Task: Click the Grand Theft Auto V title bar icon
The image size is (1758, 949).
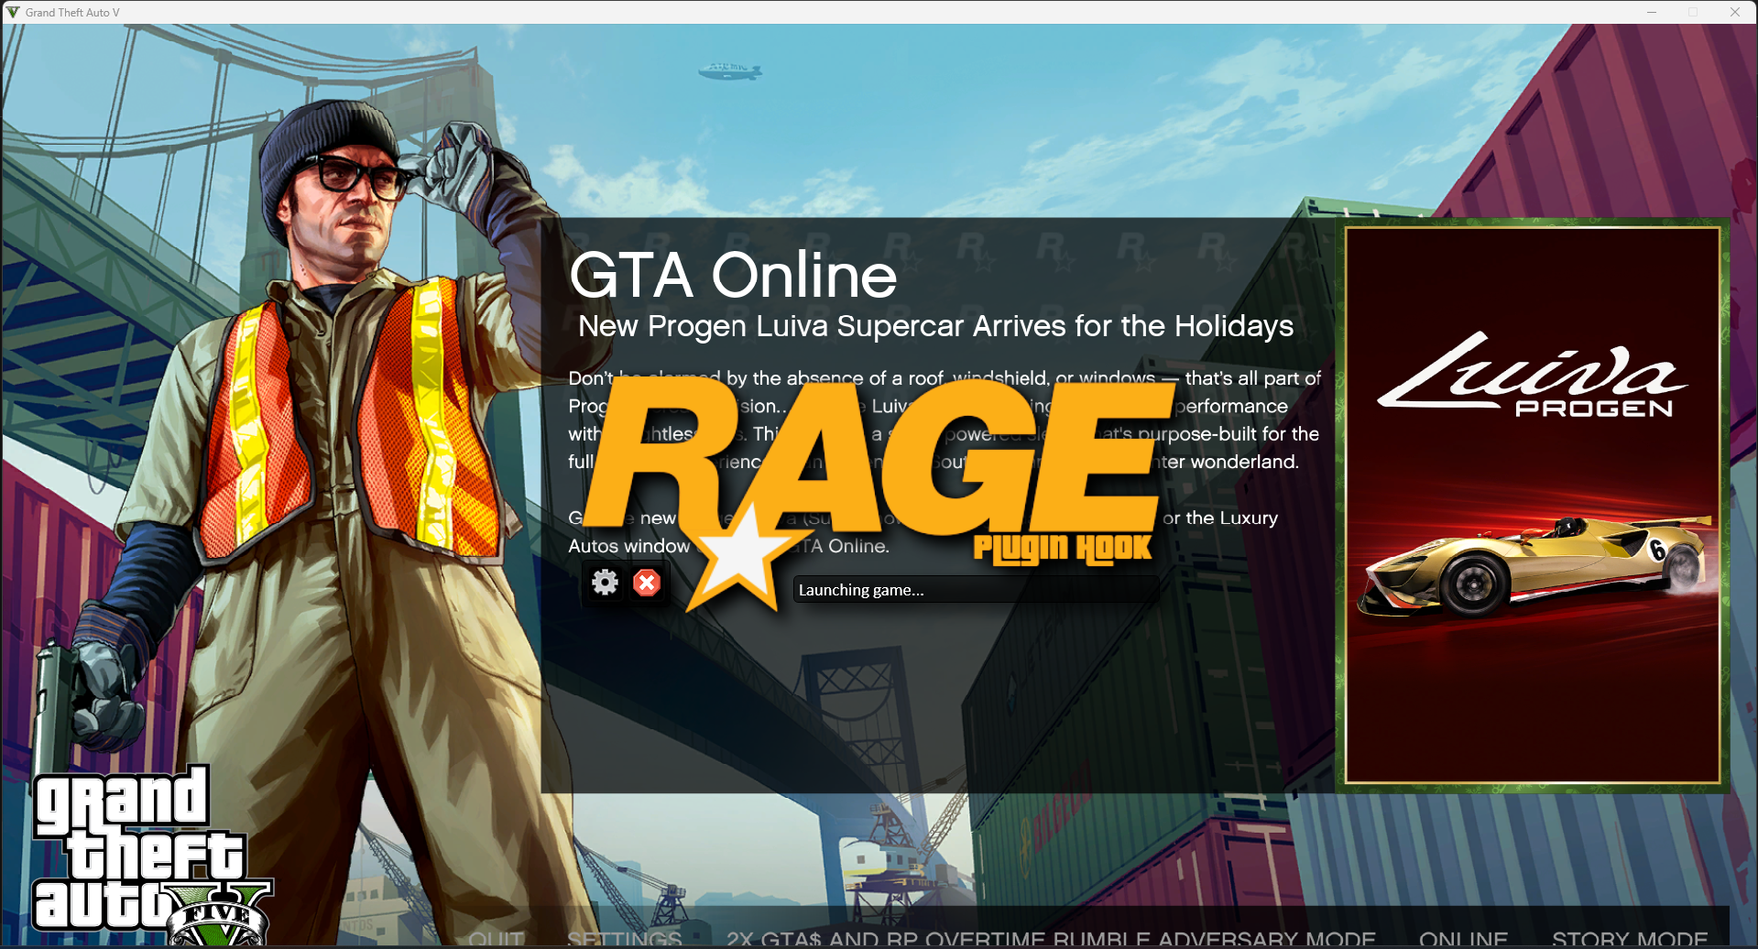Action: [13, 12]
